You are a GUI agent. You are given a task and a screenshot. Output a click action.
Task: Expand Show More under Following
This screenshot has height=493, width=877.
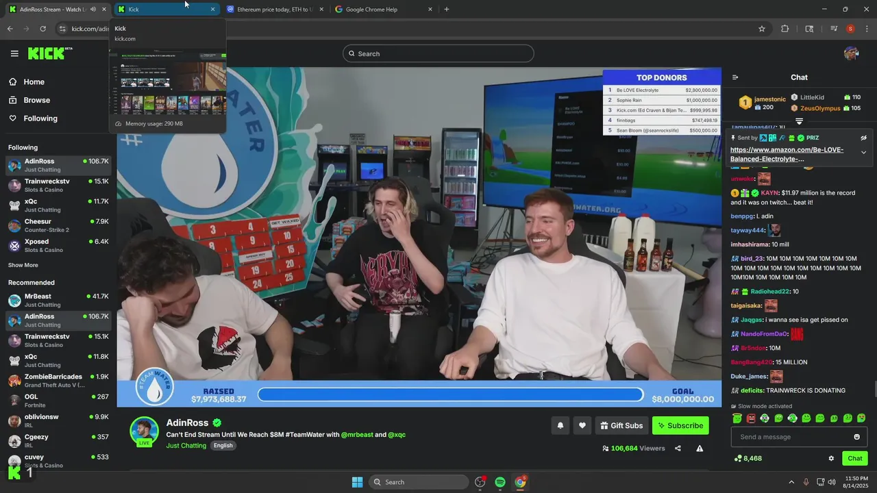[23, 265]
